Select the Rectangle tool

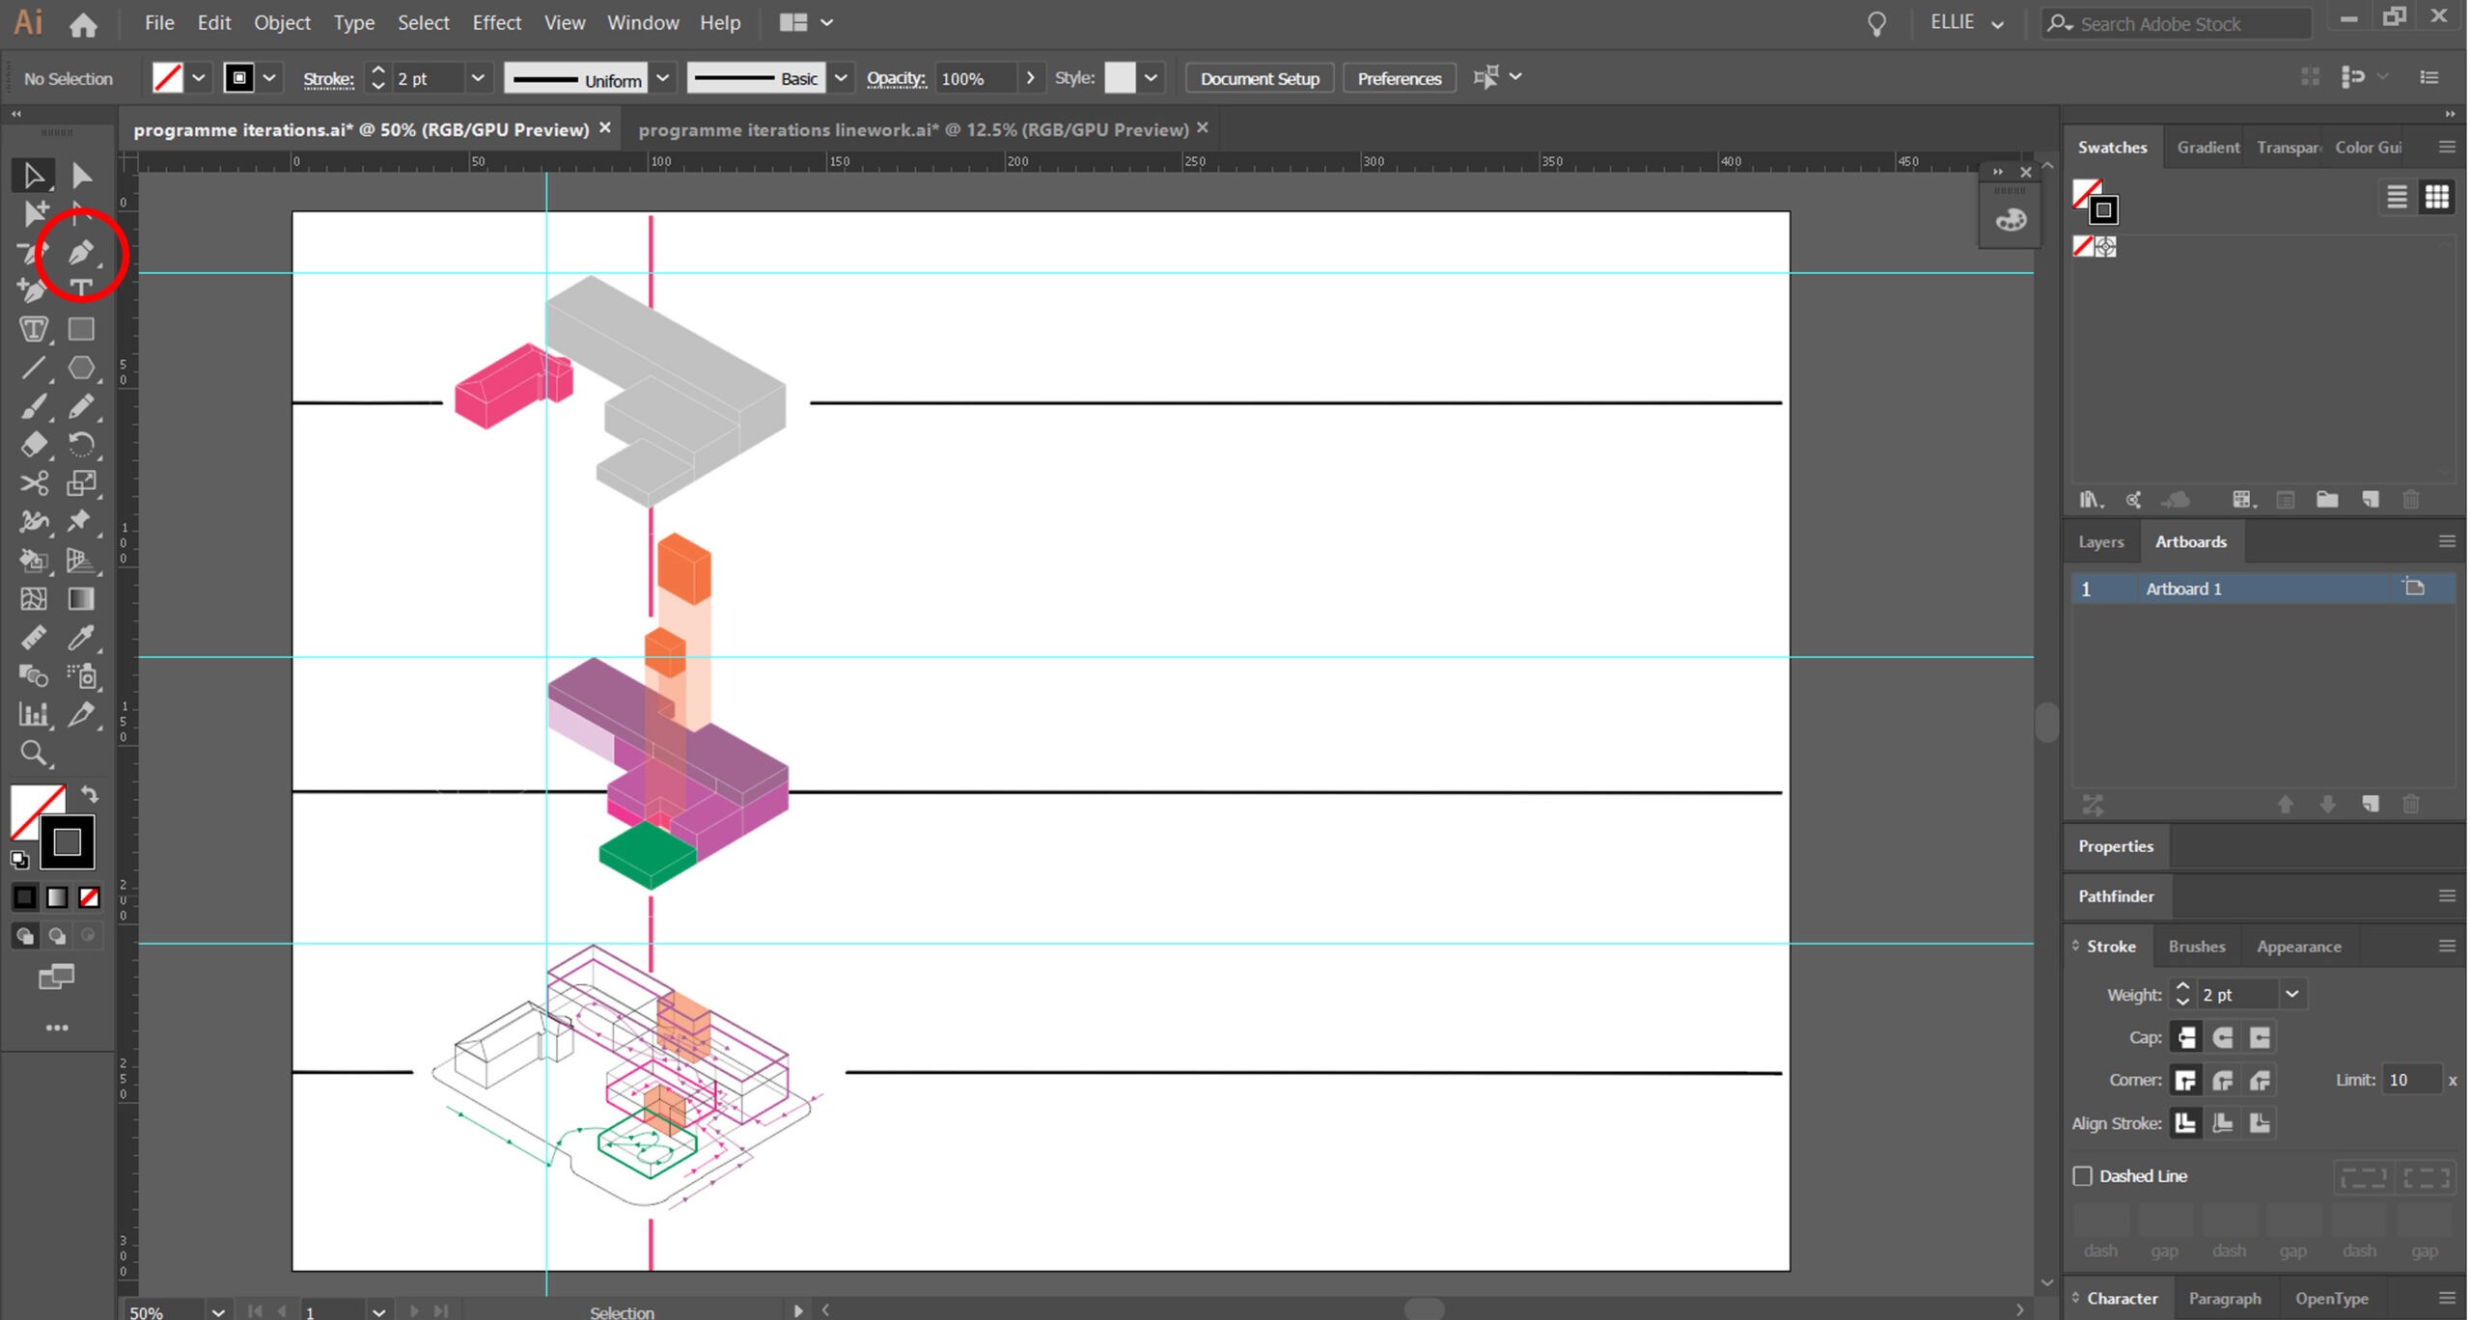click(81, 329)
